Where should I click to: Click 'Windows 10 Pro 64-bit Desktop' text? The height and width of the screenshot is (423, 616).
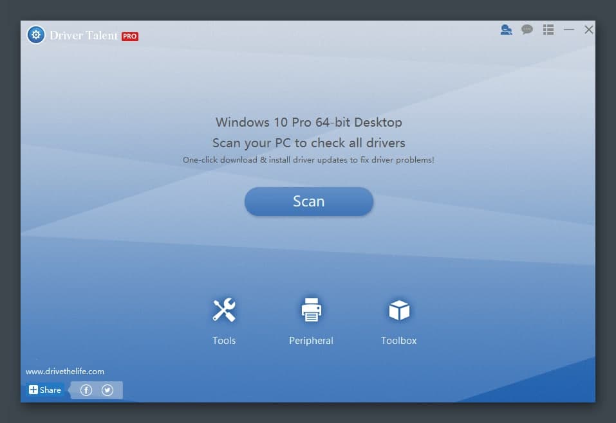tap(309, 122)
